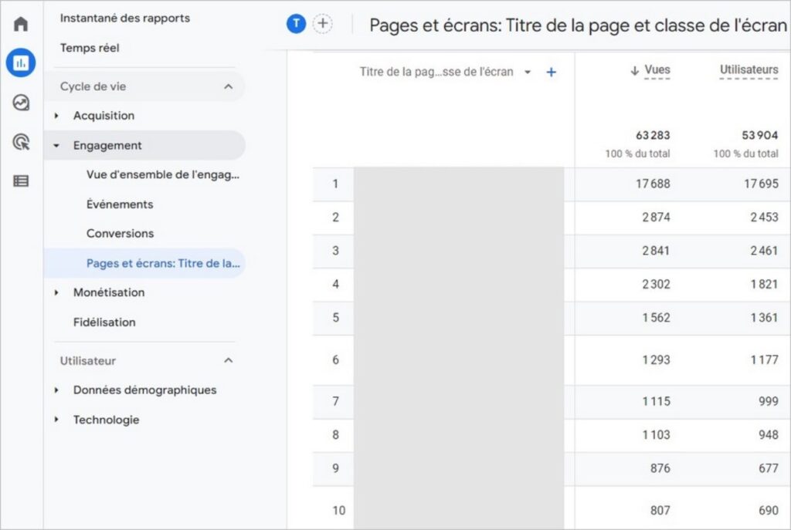This screenshot has width=791, height=530.
Task: Open the Home icon in left rail
Action: tap(21, 24)
